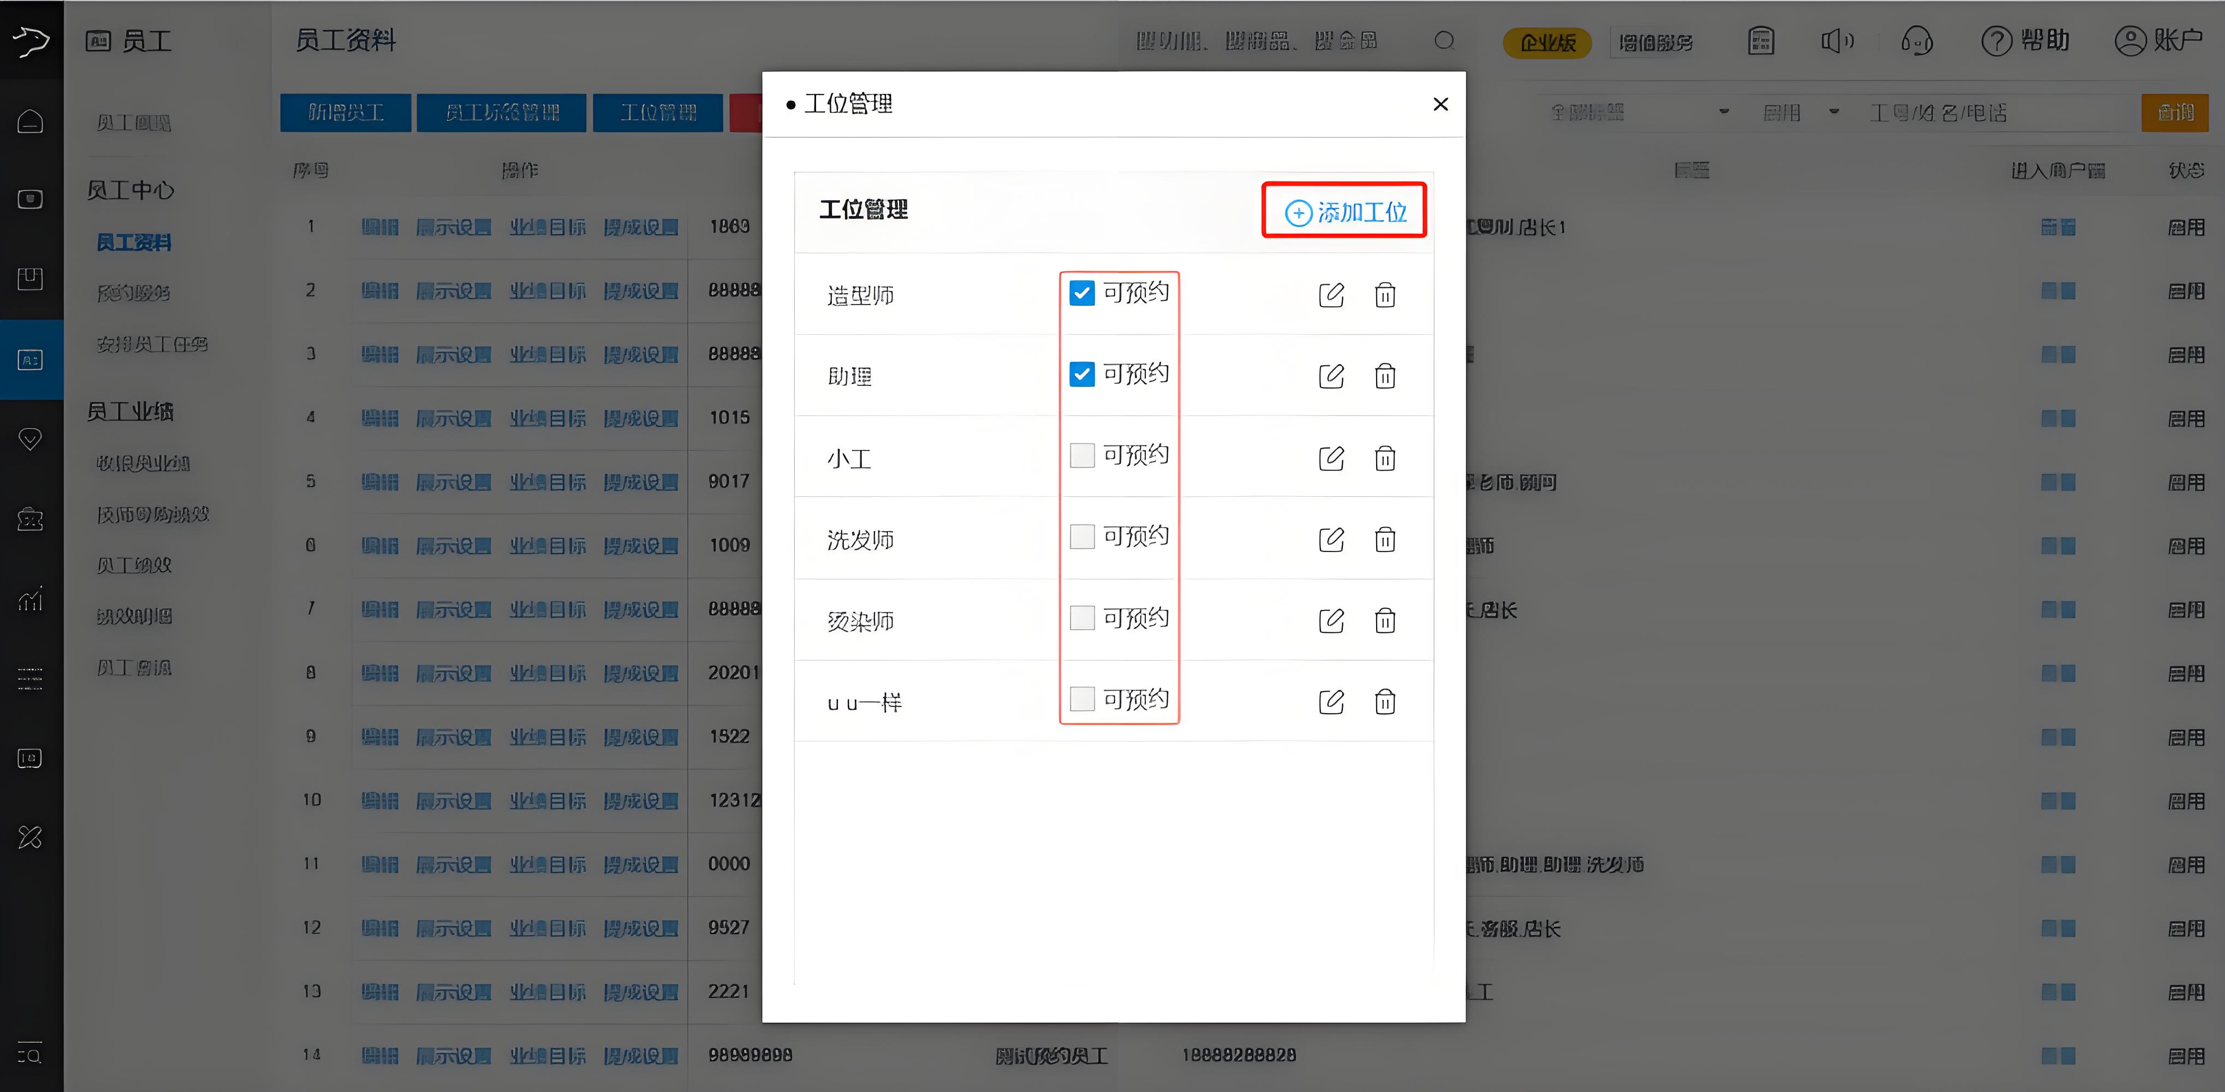The height and width of the screenshot is (1092, 2225).
Task: Click the third blue 工位管理 toolbar button
Action: pyautogui.click(x=658, y=112)
